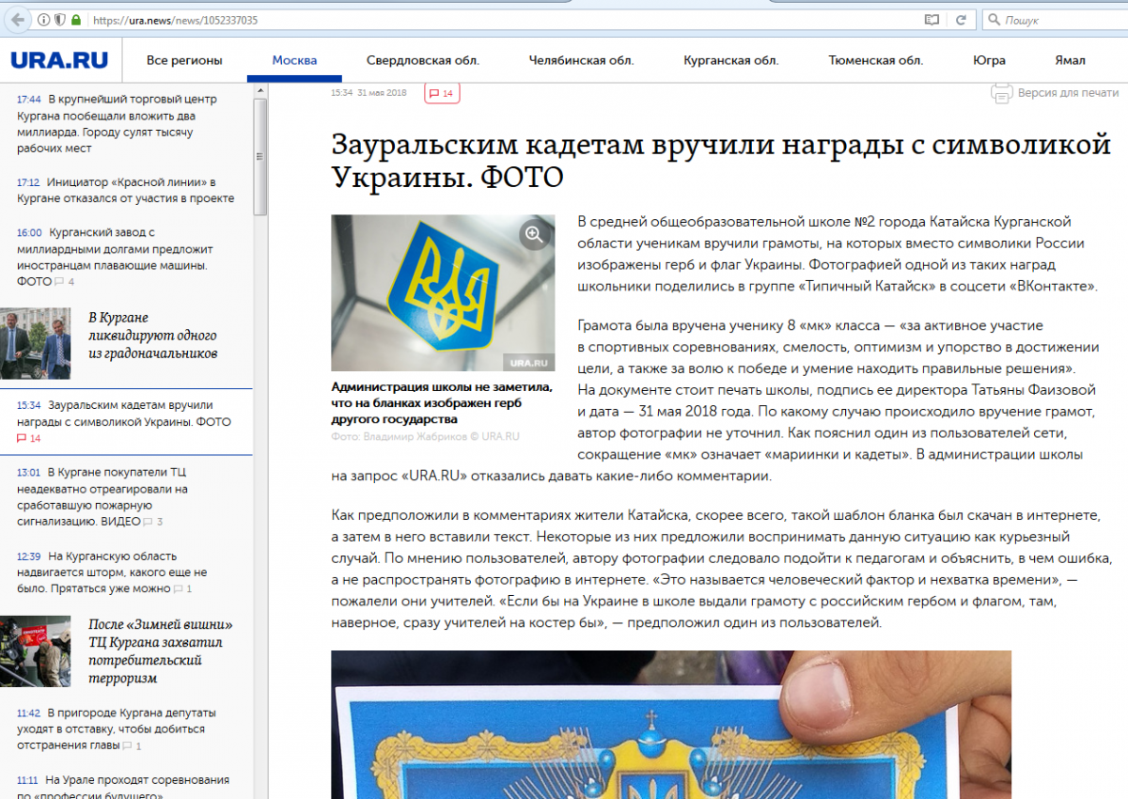
Task: Click the Пошук search field
Action: (1062, 19)
